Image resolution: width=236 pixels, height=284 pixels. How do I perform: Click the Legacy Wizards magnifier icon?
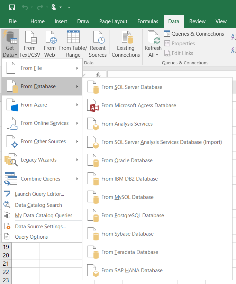11,160
